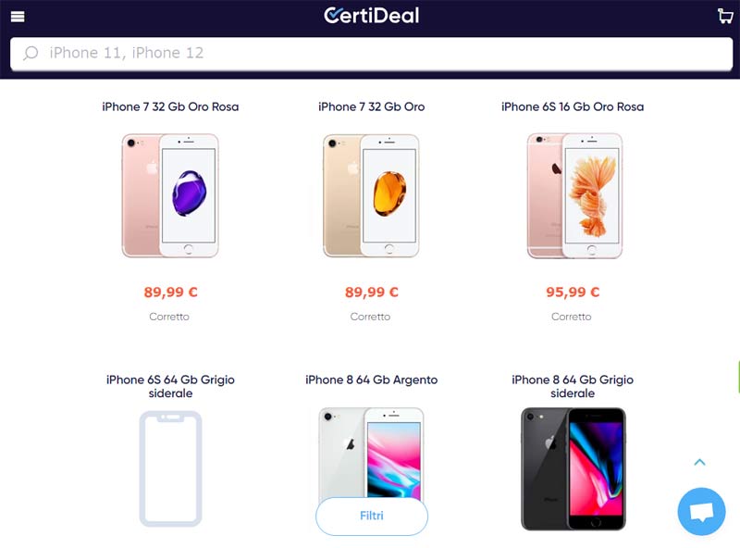This screenshot has width=740, height=548.
Task: Open the live chat bubble
Action: [701, 512]
